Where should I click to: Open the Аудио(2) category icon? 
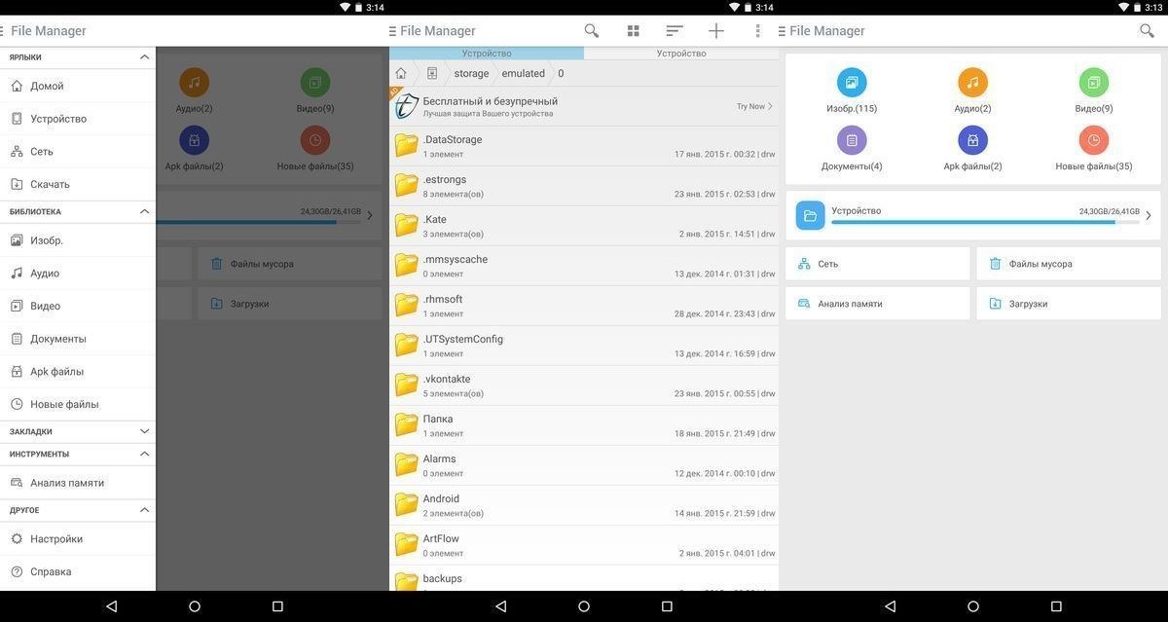pos(971,83)
